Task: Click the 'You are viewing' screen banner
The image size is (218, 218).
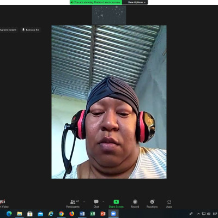Action: tap(96, 2)
